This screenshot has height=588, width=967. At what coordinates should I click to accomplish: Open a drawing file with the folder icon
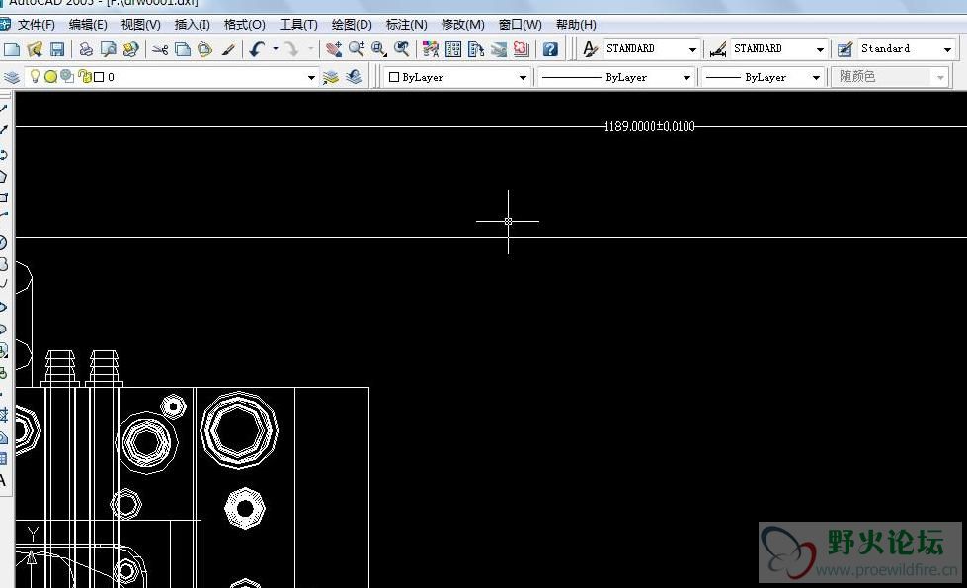[35, 49]
